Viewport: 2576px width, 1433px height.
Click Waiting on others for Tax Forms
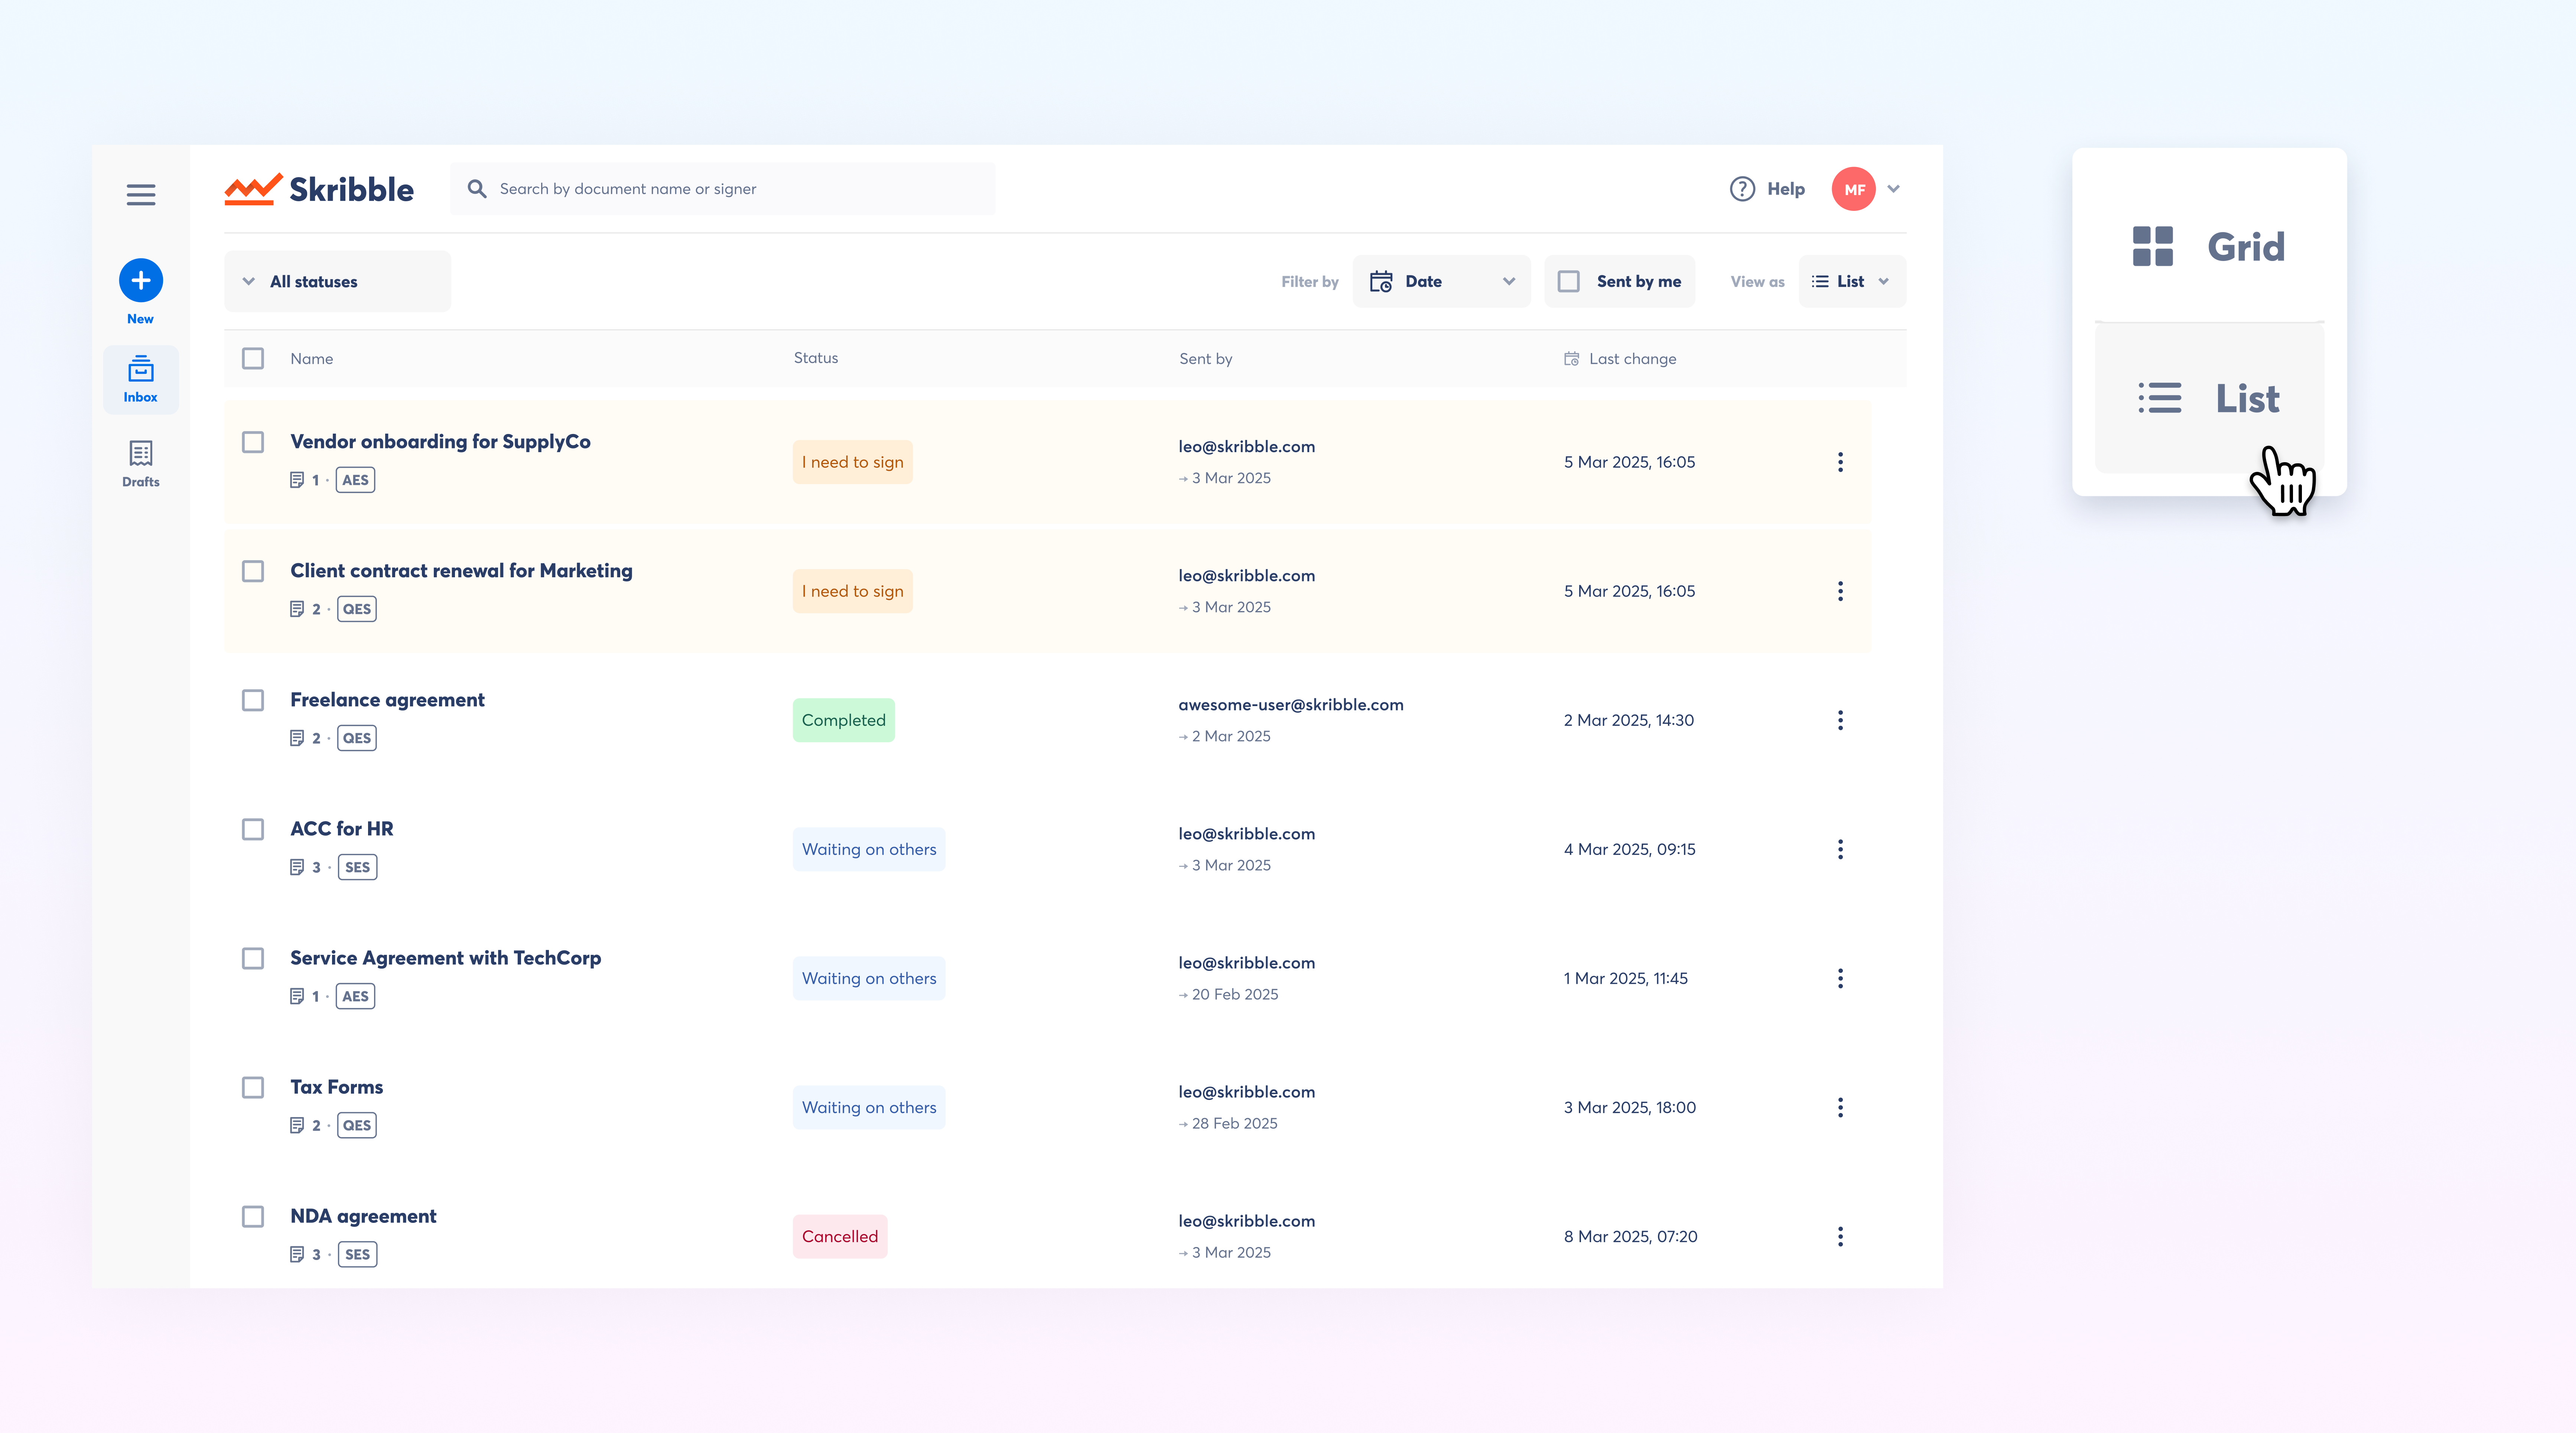tap(869, 1107)
